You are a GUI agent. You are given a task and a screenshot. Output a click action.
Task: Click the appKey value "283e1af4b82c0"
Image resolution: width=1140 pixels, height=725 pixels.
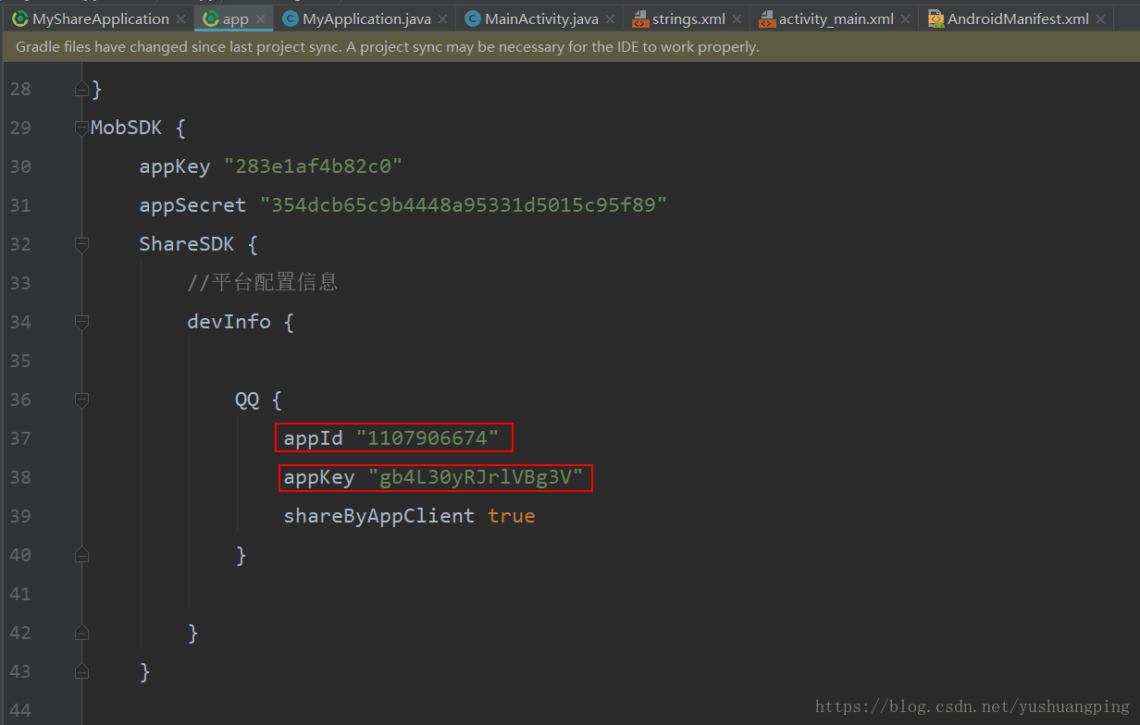click(314, 166)
